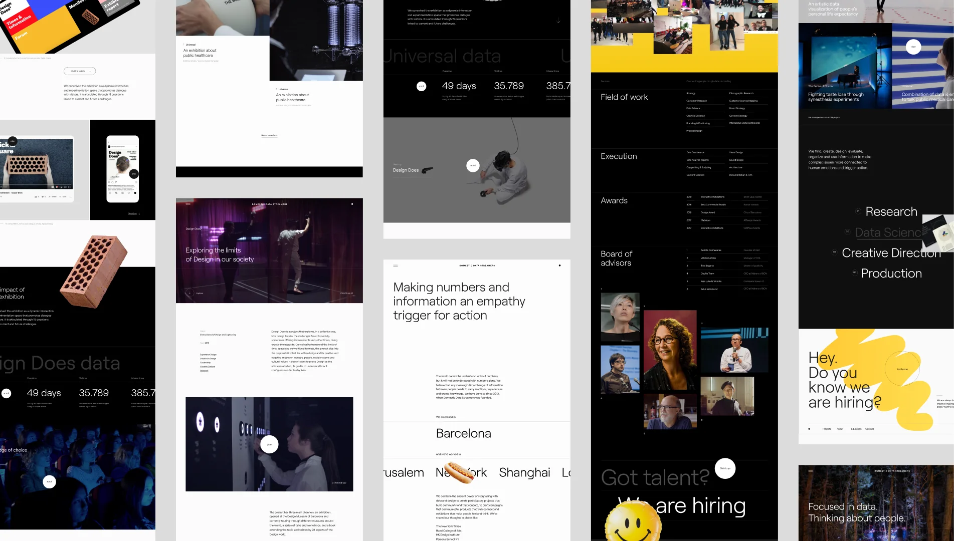Click 'Visual Design' in Execution list

point(736,152)
